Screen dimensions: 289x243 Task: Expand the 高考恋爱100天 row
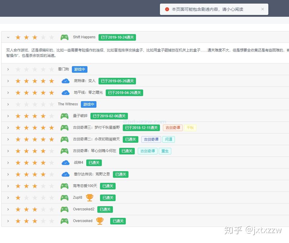coord(8,186)
